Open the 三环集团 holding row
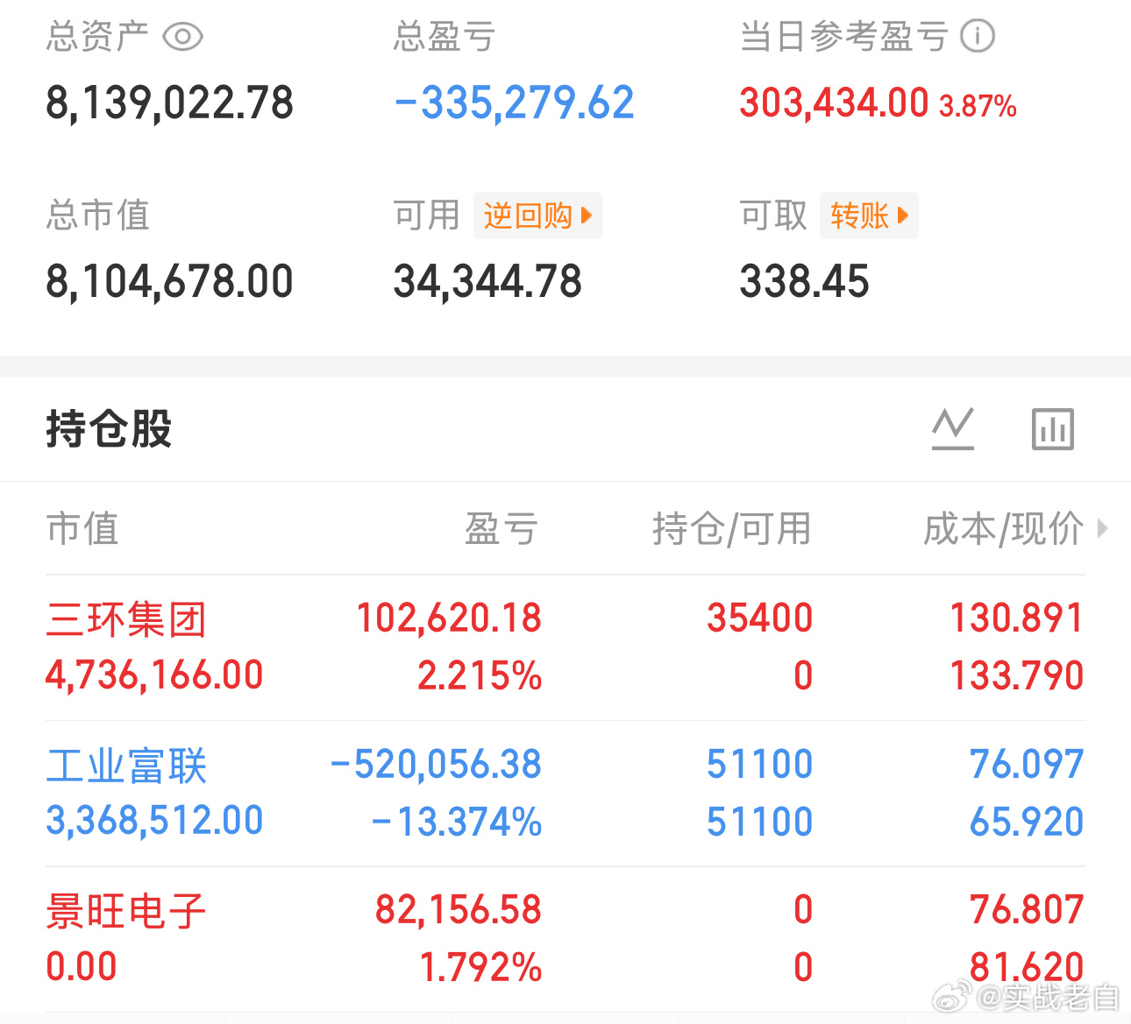 pos(565,647)
